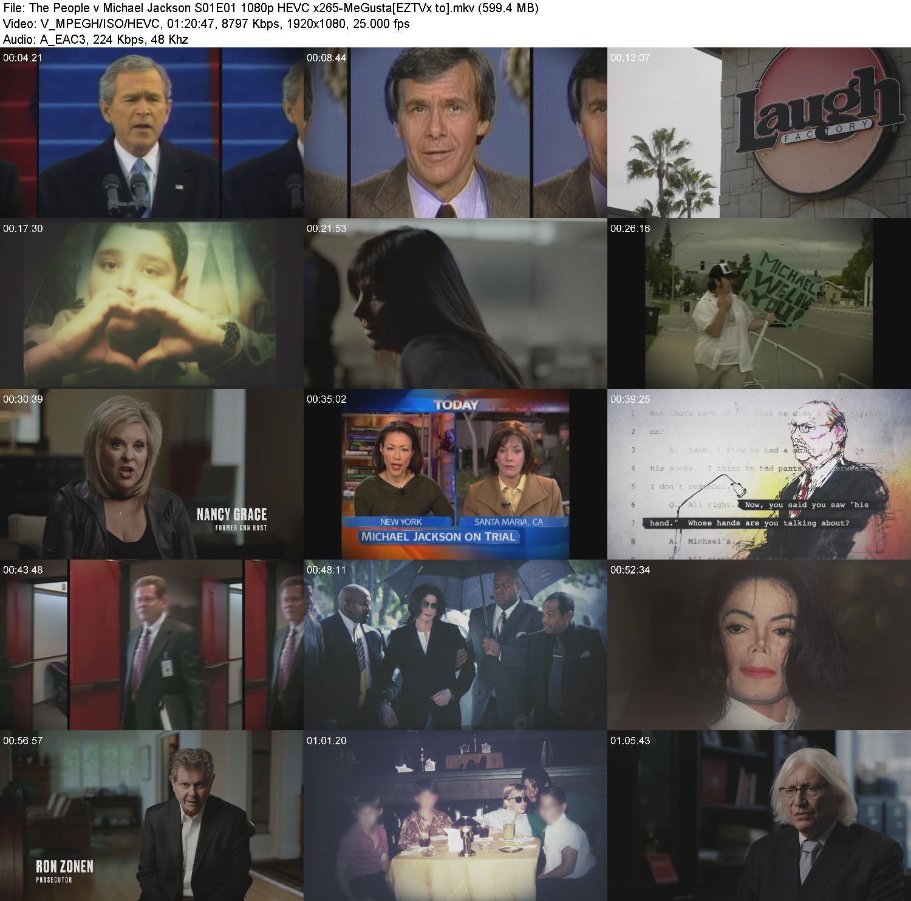Open the thumbnail at timestamp 01:05:43
The width and height of the screenshot is (911, 901).
click(759, 815)
